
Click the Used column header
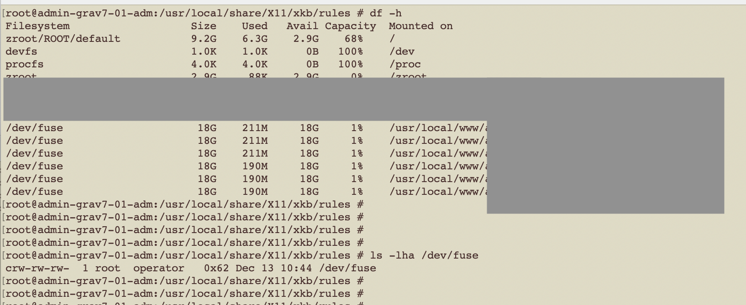click(x=255, y=26)
